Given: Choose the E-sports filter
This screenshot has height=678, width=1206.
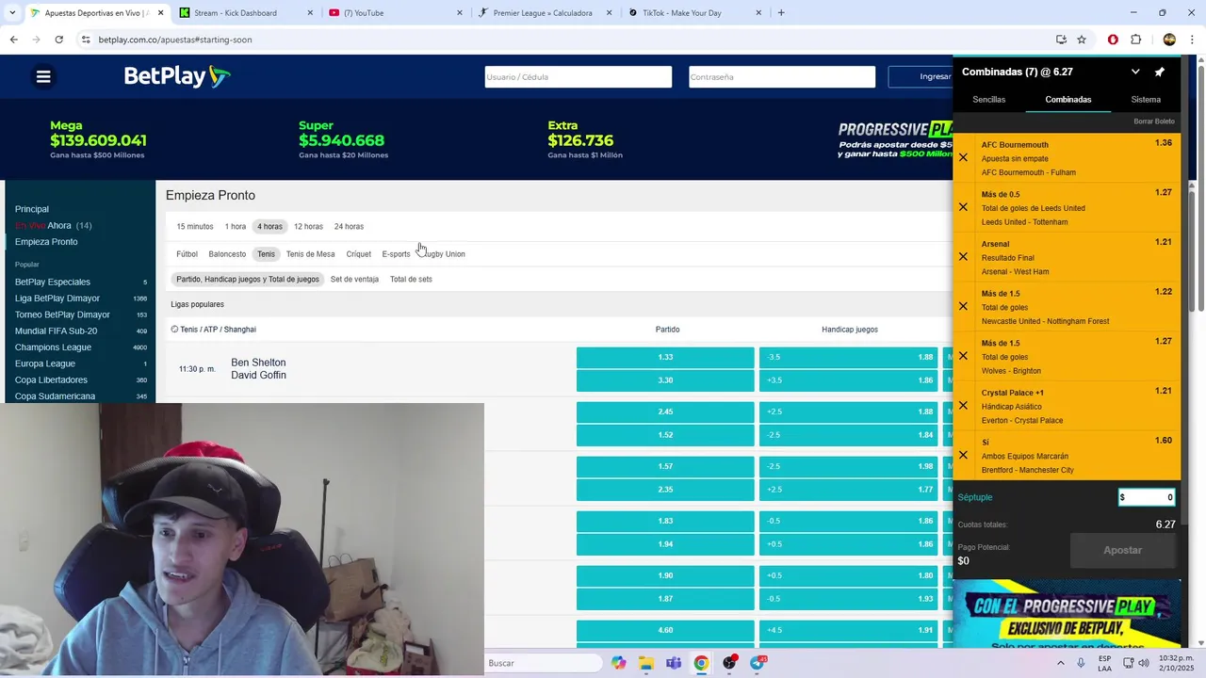Looking at the screenshot, I should (396, 254).
